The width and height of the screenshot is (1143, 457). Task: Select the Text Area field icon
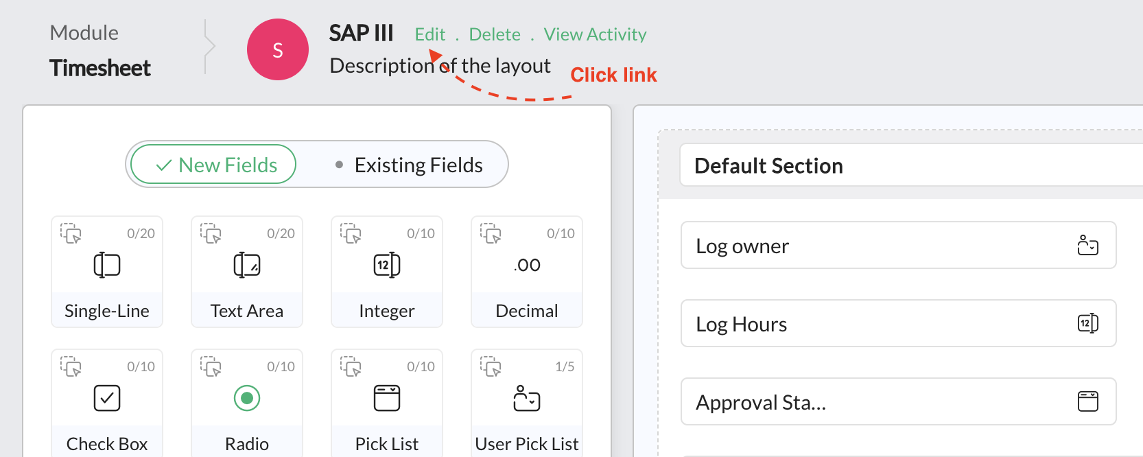(247, 265)
